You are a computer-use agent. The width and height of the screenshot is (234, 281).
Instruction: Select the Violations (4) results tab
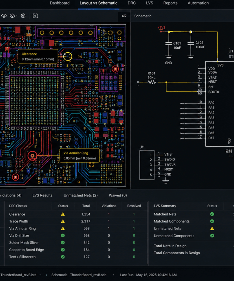[11, 195]
